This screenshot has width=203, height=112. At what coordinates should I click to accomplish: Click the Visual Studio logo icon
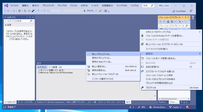pos(6,6)
